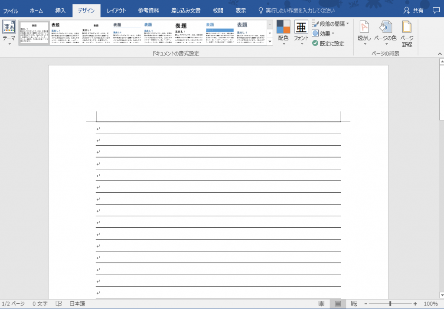444x309 pixels.
Task: Open 段落の間隔 paragraph spacing dropdown
Action: coord(330,23)
